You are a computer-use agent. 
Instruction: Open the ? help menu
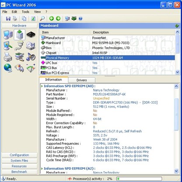[46, 12]
